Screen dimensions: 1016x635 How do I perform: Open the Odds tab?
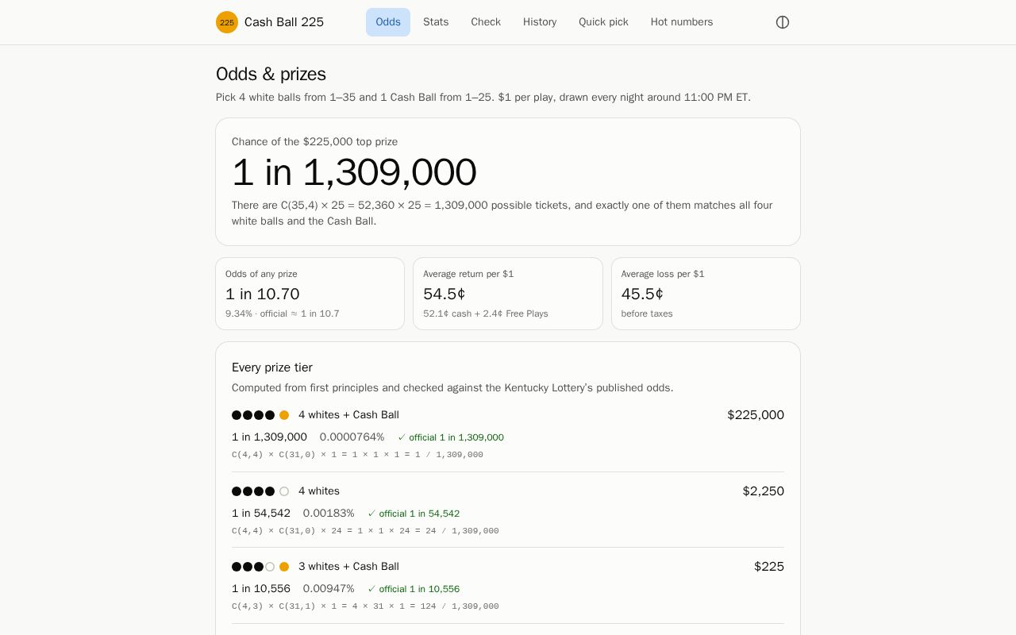pos(388,22)
